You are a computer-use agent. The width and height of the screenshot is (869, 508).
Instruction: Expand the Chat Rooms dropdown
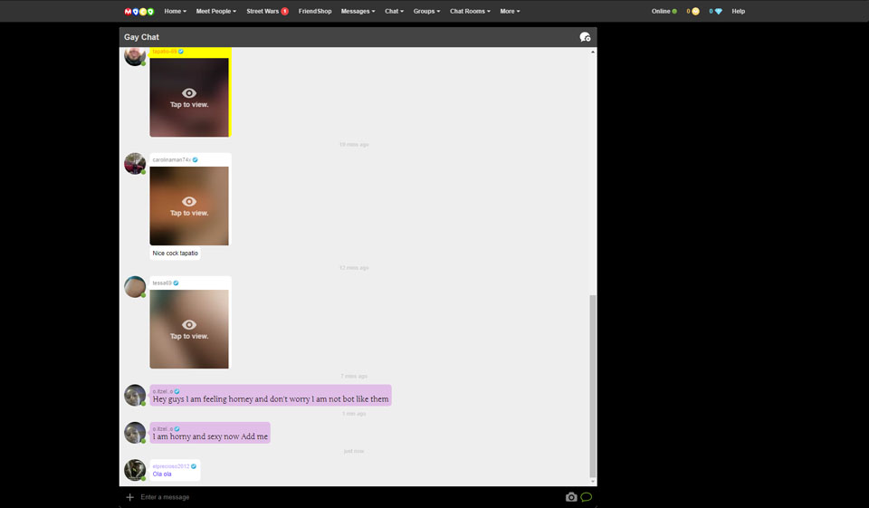470,12
